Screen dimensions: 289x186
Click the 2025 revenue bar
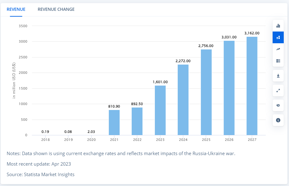(206, 92)
